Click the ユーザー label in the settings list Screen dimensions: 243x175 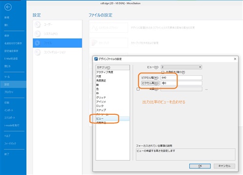tap(48, 24)
